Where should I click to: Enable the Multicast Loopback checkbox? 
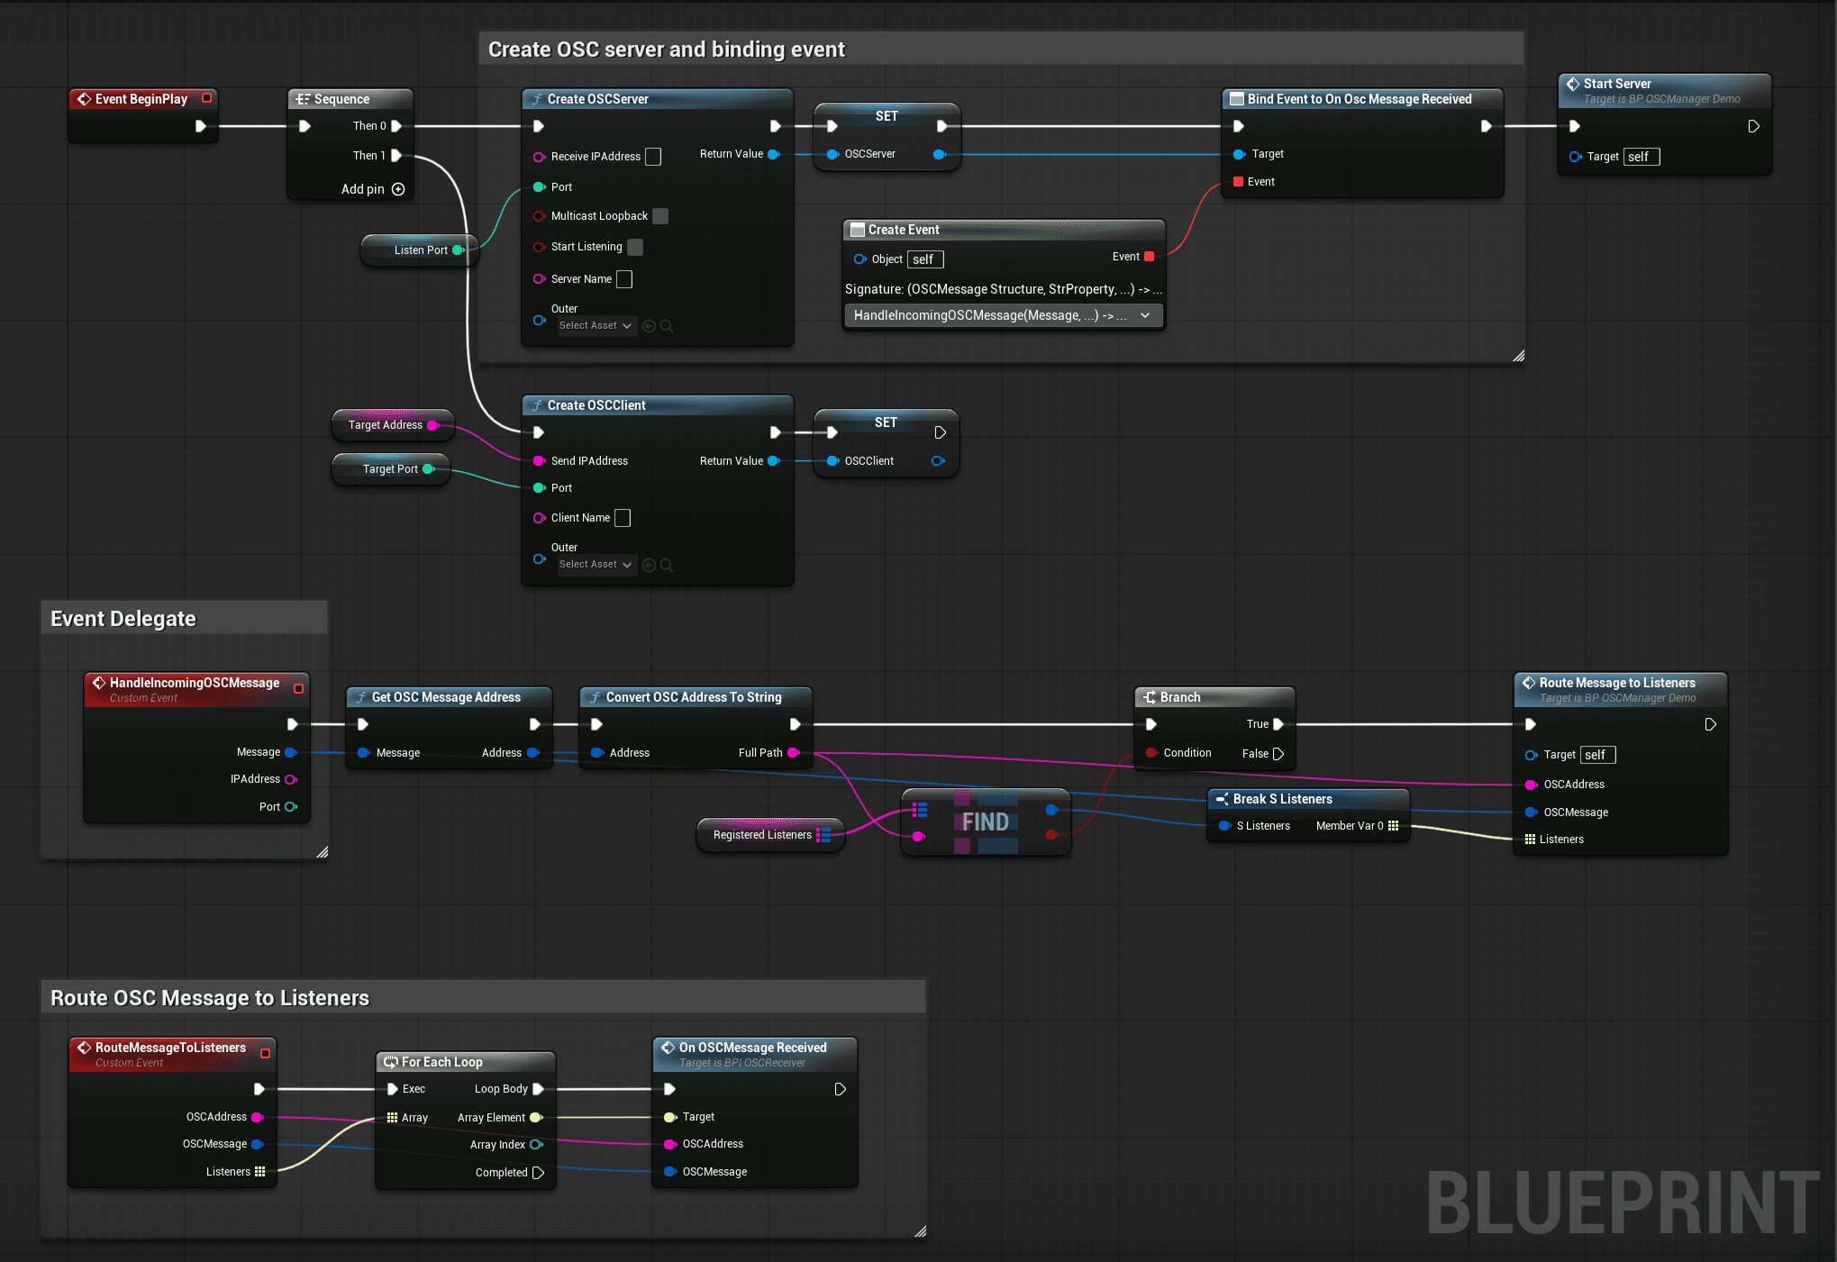[x=660, y=216]
